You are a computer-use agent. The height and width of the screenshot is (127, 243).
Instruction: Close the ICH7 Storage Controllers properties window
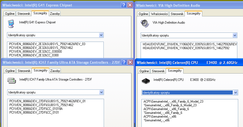tap(130, 62)
